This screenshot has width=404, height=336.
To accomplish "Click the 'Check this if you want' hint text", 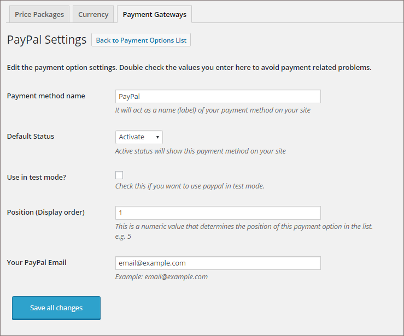I will tap(190, 186).
